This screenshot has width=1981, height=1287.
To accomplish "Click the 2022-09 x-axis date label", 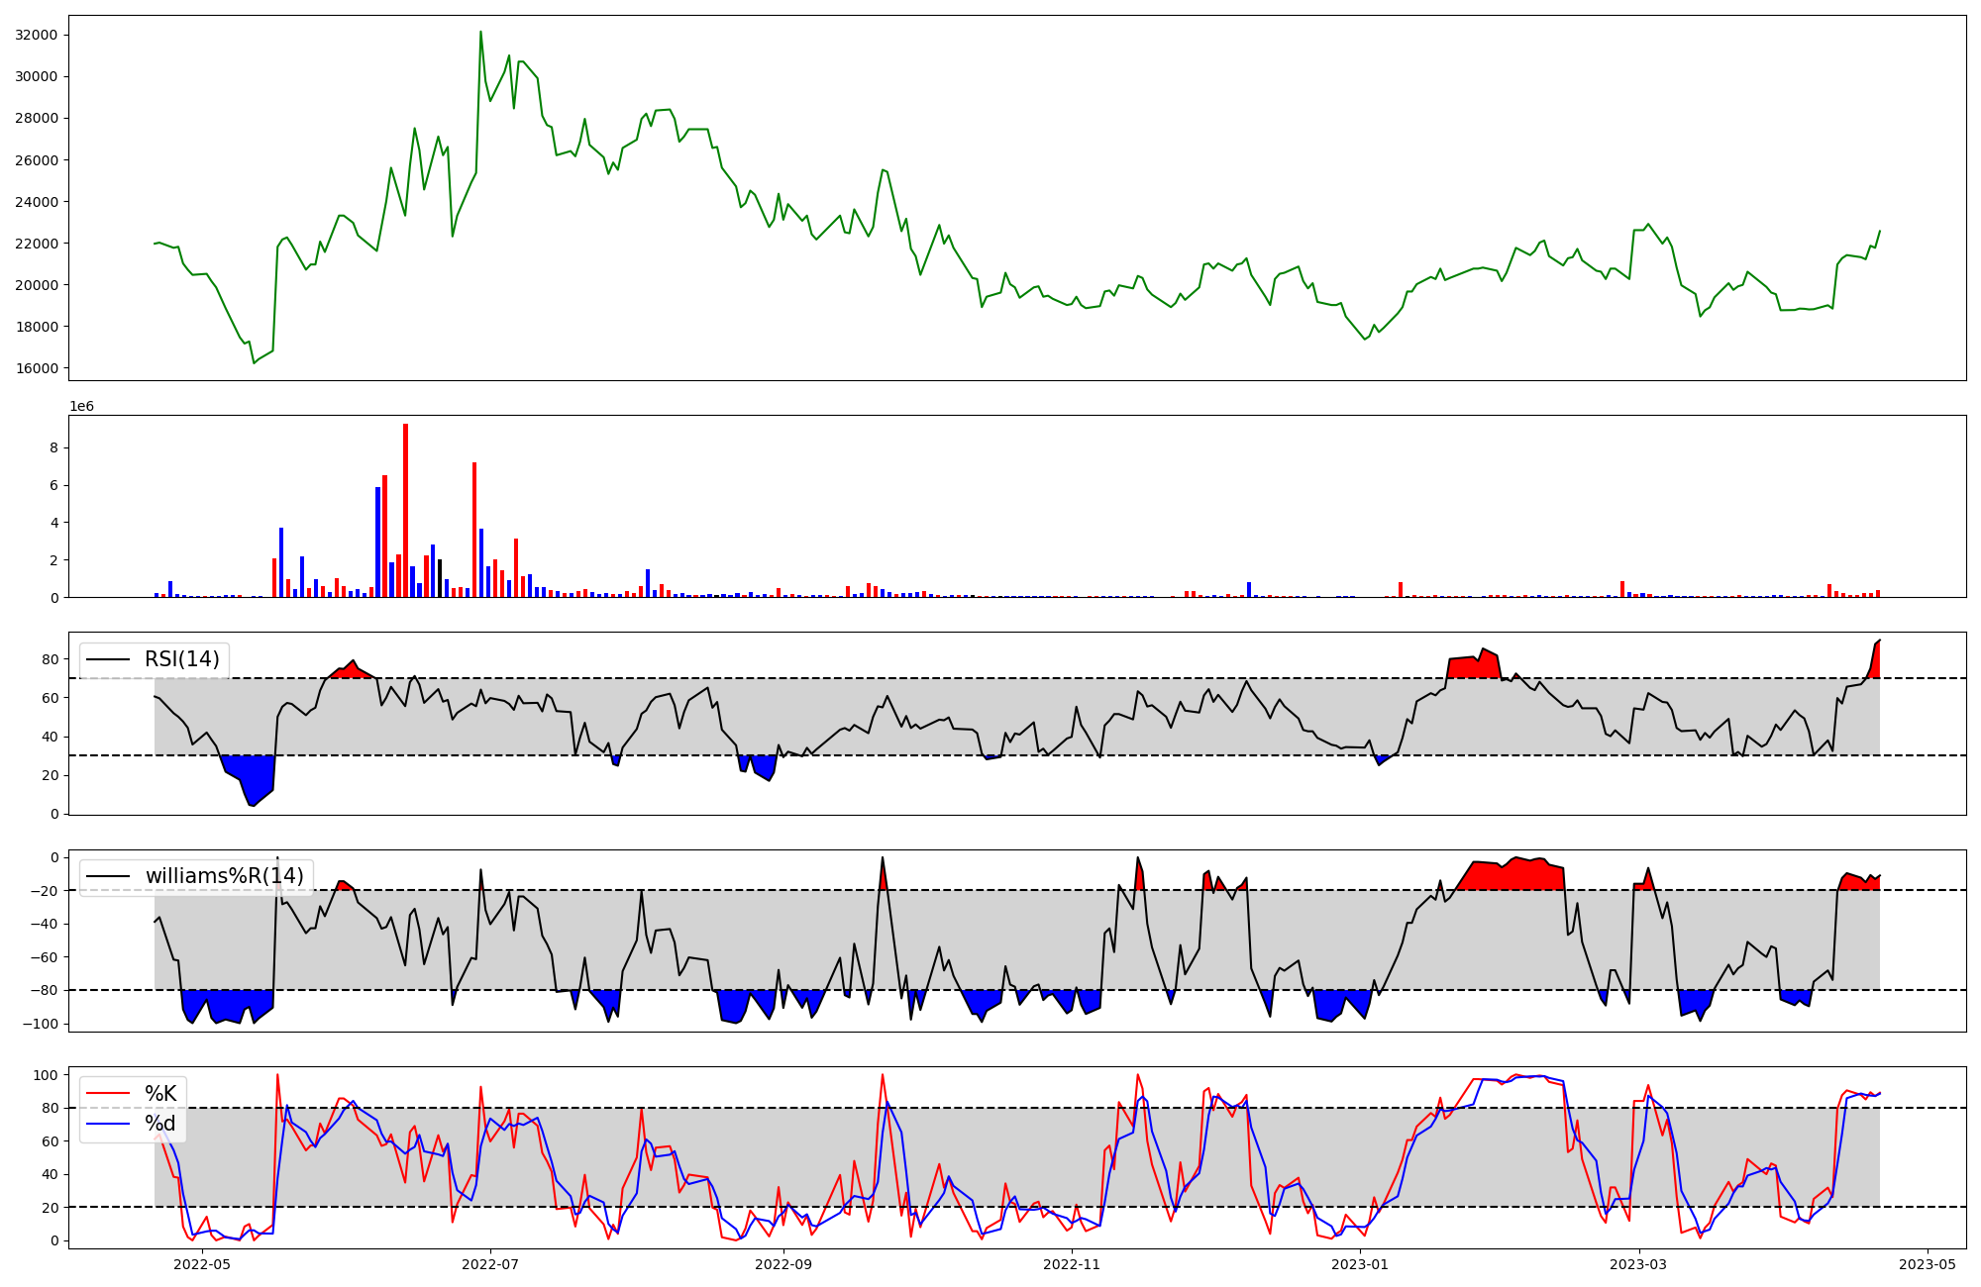I will click(x=783, y=1264).
